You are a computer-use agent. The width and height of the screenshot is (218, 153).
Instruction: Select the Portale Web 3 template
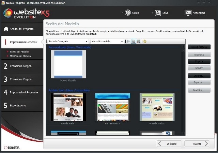click(x=112, y=107)
